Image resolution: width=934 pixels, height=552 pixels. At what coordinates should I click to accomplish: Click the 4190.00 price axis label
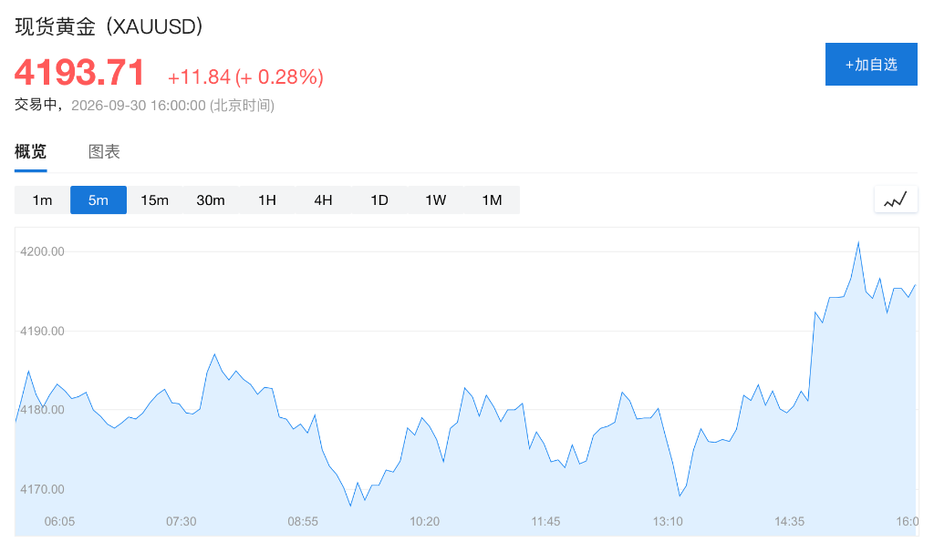[42, 331]
